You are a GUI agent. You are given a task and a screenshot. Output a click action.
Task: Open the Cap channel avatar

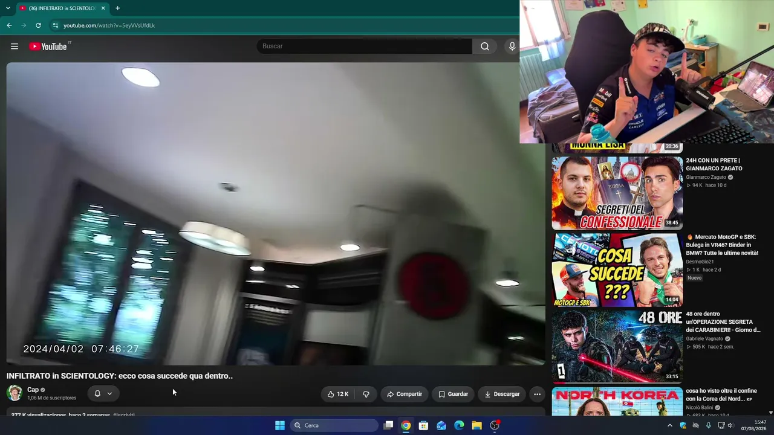point(15,393)
